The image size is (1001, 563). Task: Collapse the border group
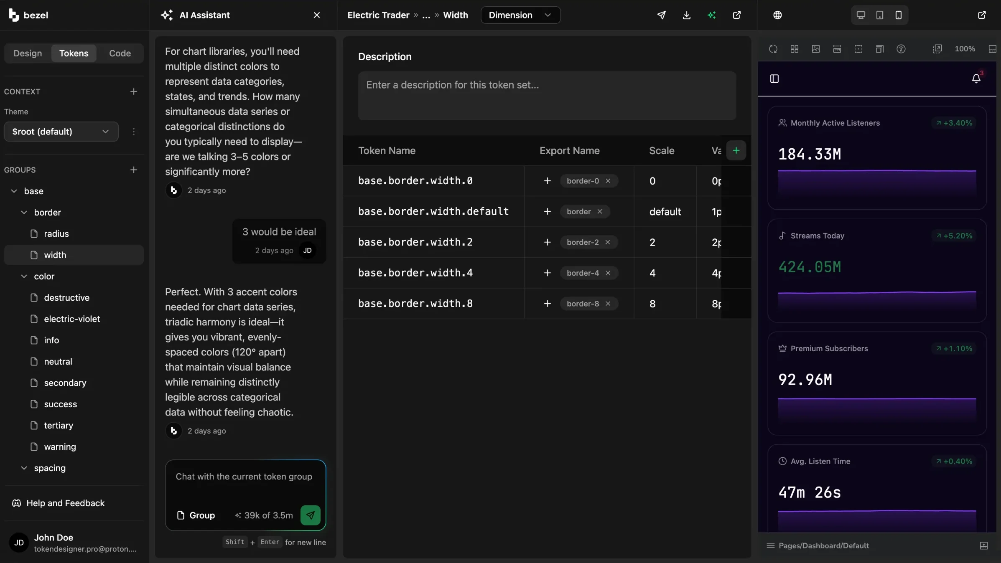pos(24,212)
